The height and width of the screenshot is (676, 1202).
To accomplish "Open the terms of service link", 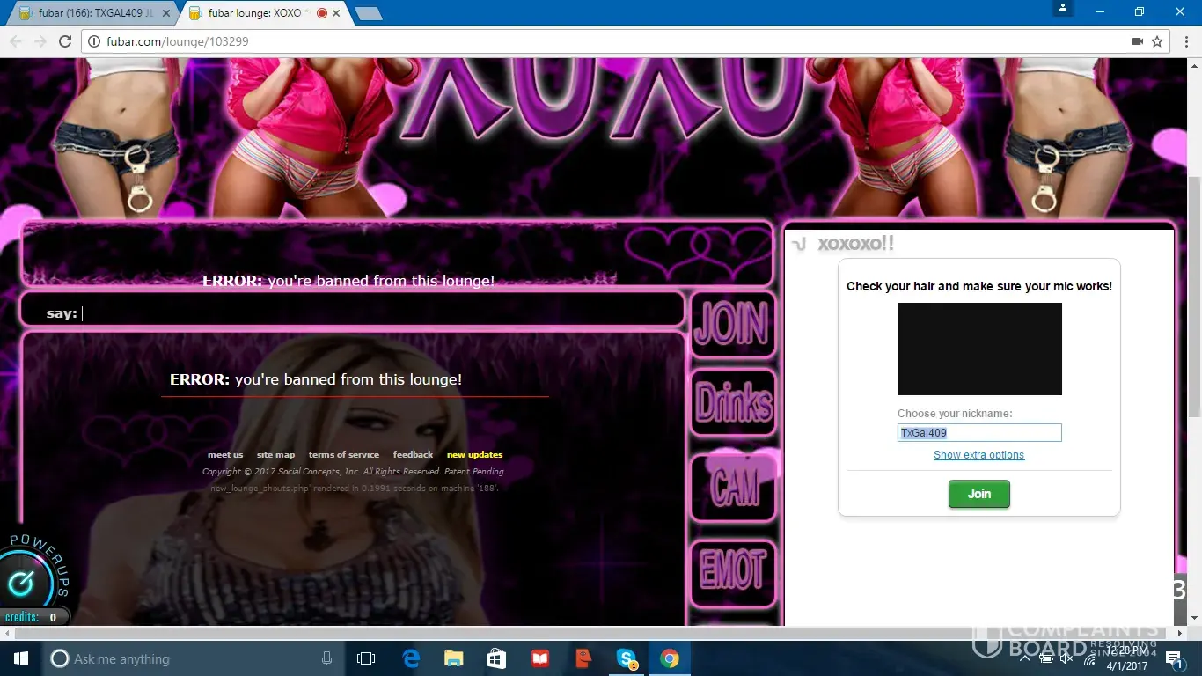I will 343,455.
